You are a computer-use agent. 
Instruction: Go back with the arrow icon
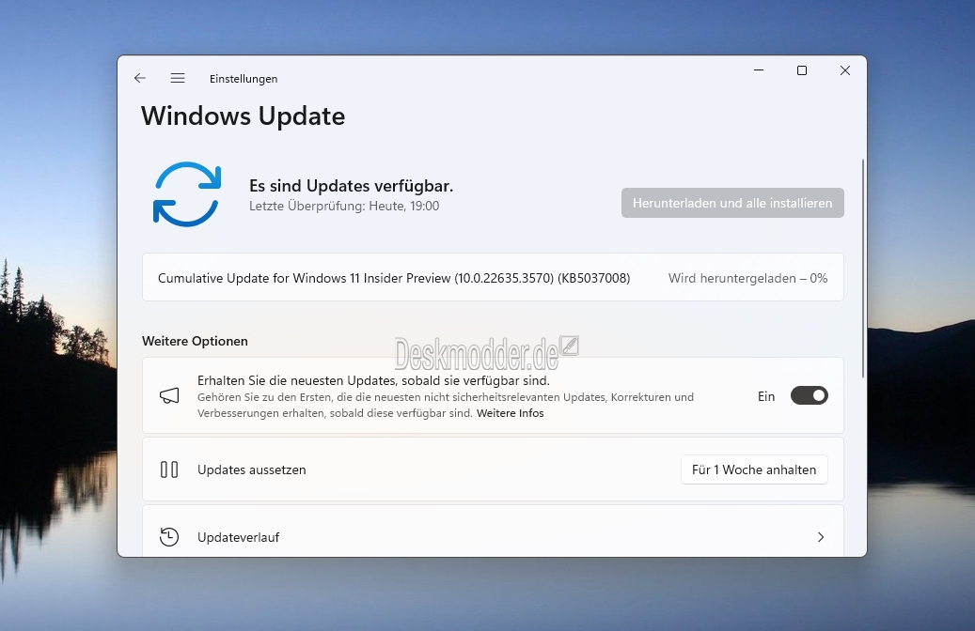(140, 78)
